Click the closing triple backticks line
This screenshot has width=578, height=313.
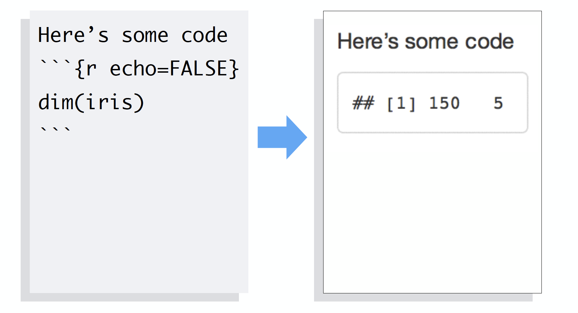click(x=55, y=130)
